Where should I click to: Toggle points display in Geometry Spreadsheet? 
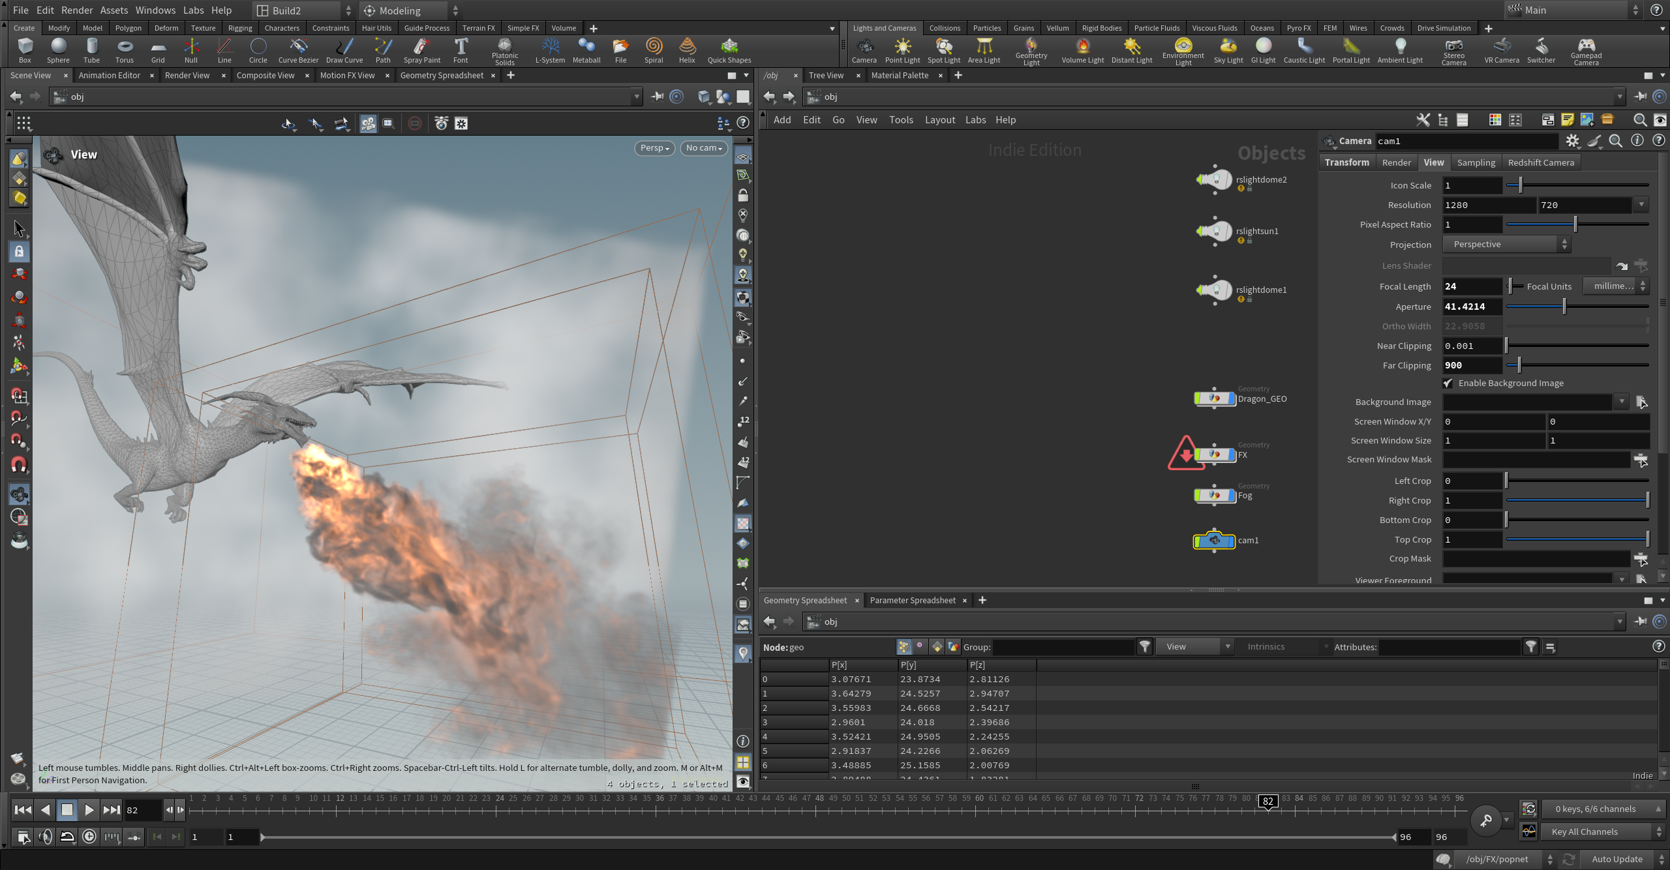pos(903,646)
